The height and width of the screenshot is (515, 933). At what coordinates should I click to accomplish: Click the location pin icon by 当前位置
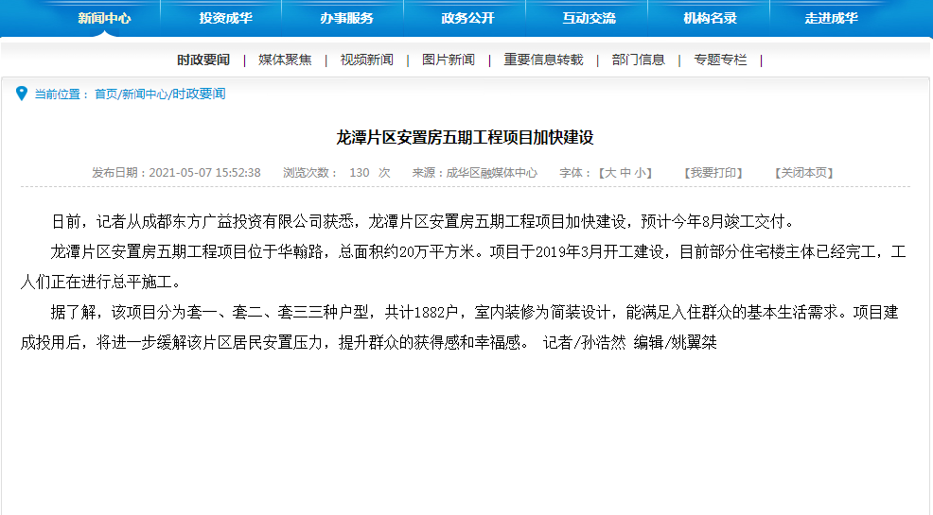pyautogui.click(x=22, y=94)
